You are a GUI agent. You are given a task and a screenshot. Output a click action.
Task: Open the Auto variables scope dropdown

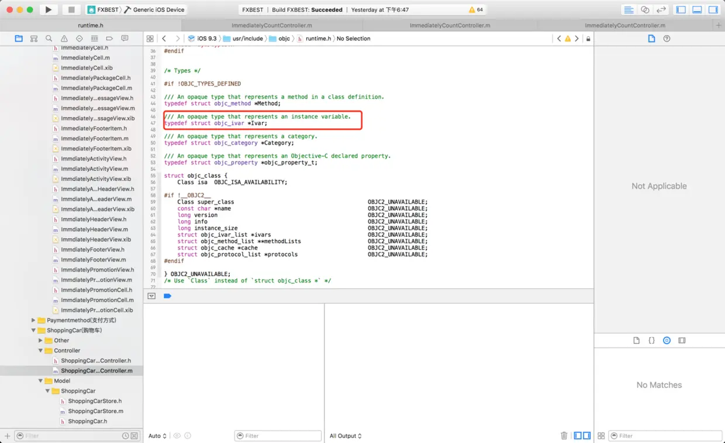point(157,436)
